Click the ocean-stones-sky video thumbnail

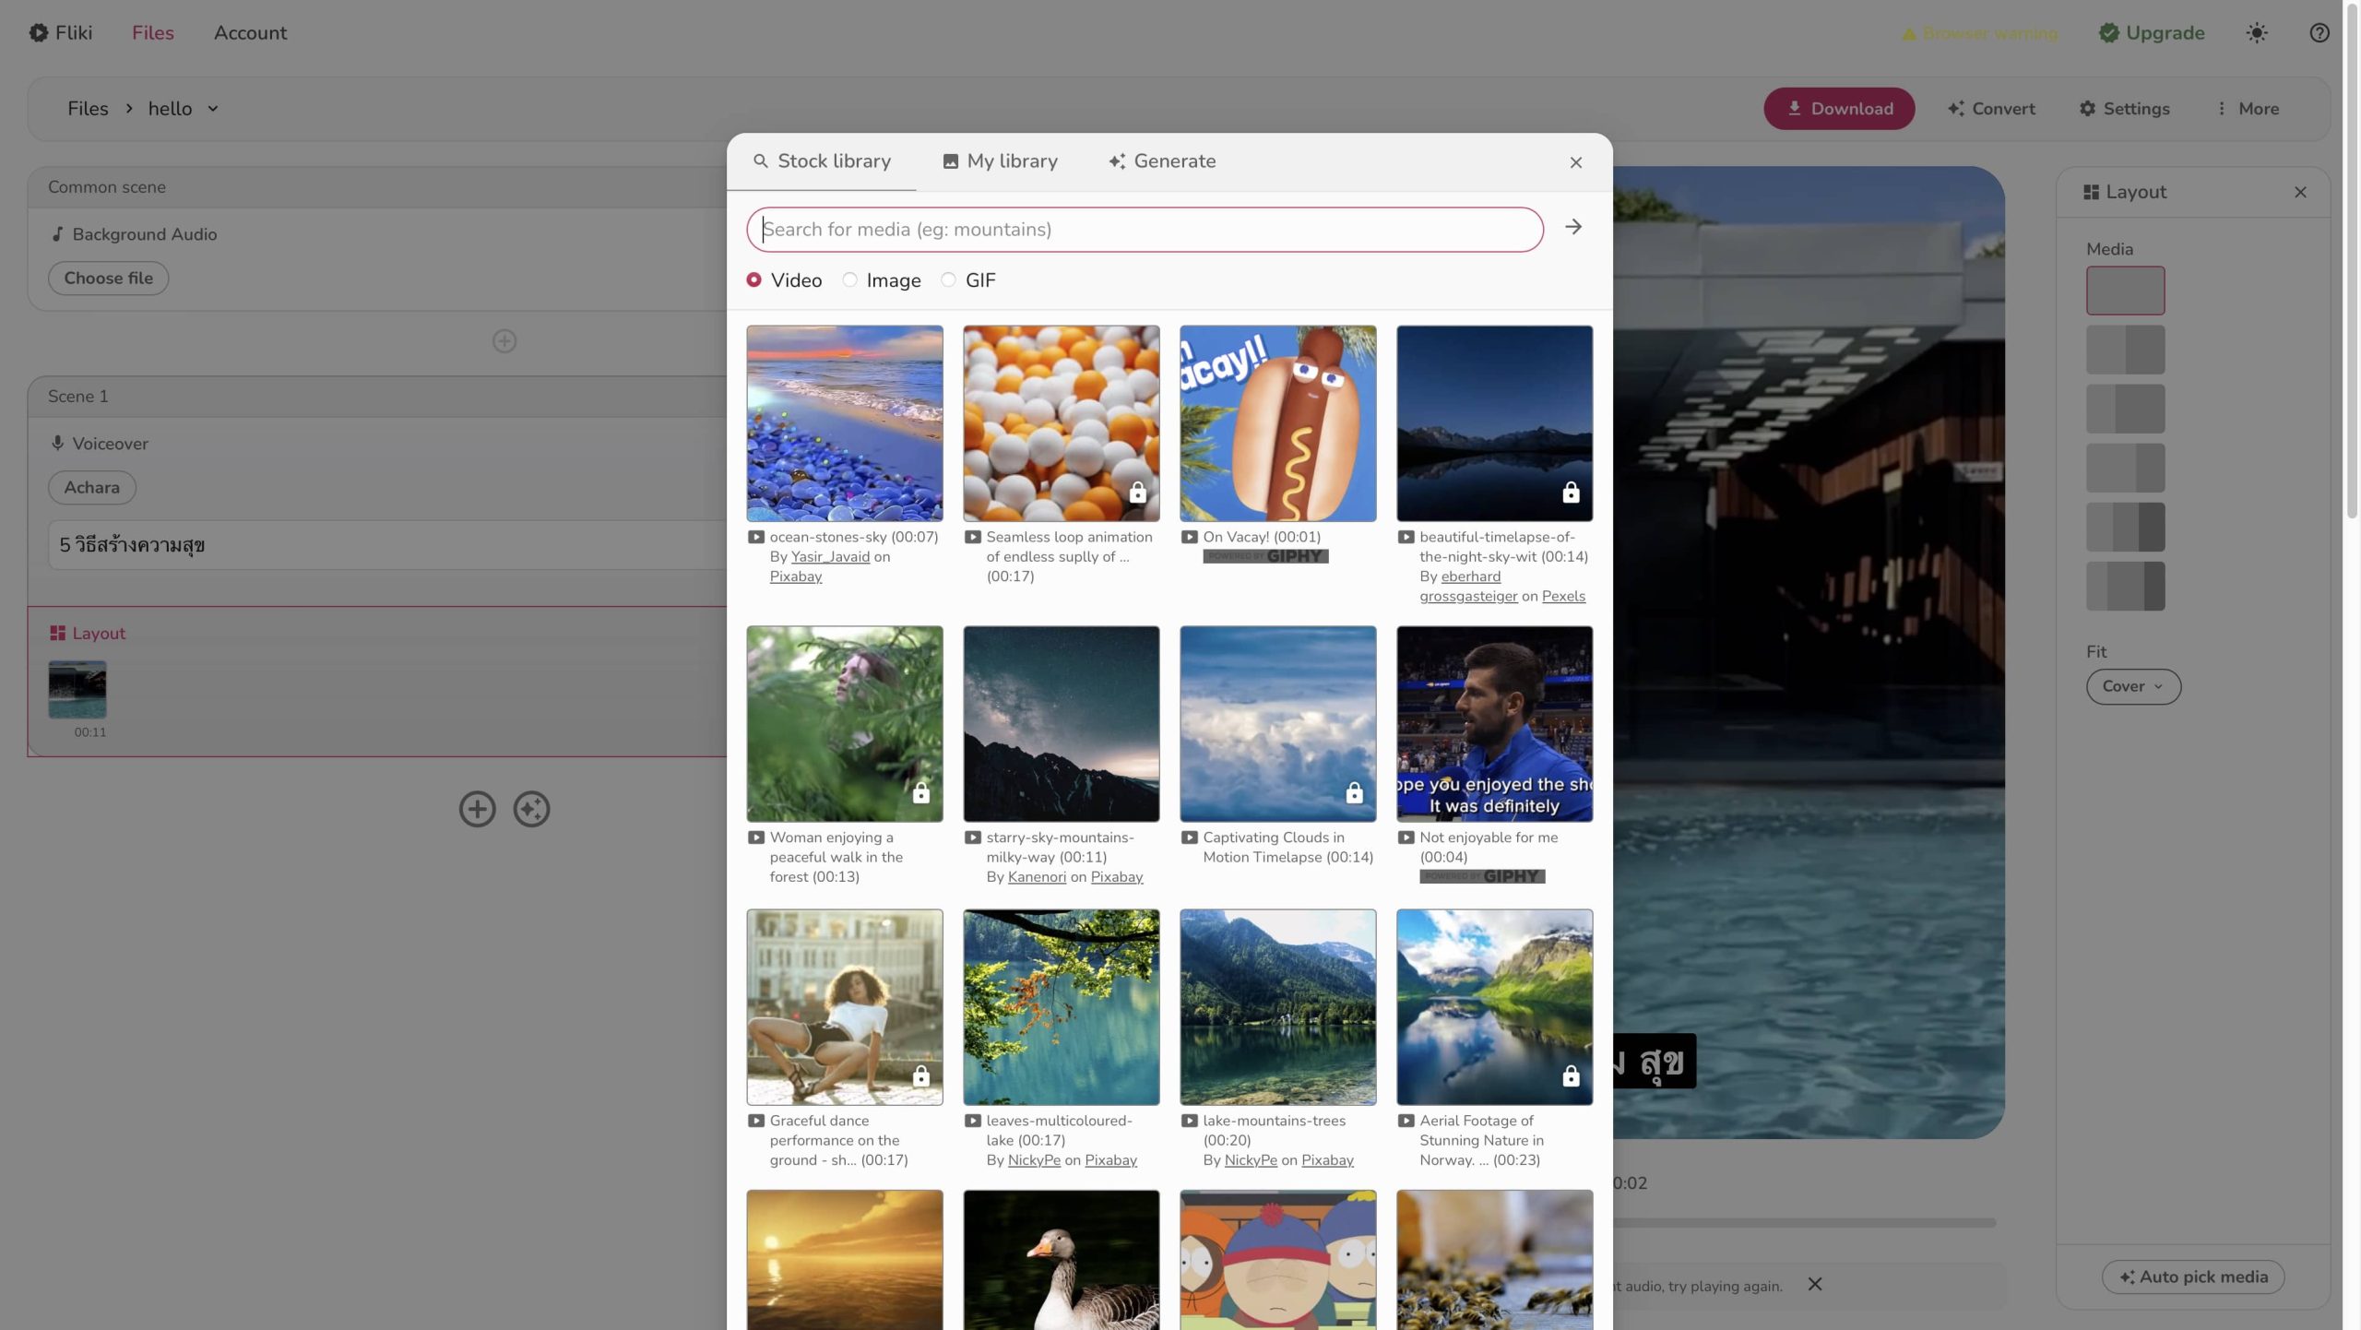[844, 423]
